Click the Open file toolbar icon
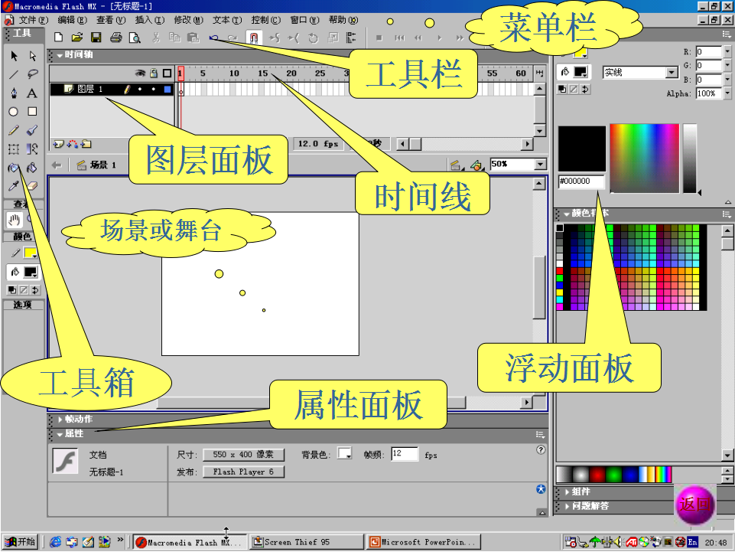 click(77, 38)
